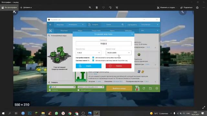Screen dimensions: 207x116
Task: Open the mod-pack selection dropdown in header
Action: (76, 24)
